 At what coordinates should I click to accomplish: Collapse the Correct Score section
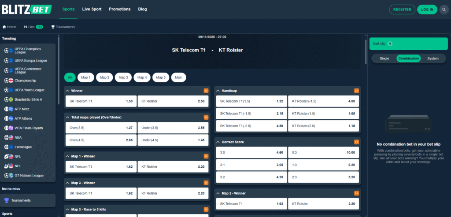tap(218, 142)
